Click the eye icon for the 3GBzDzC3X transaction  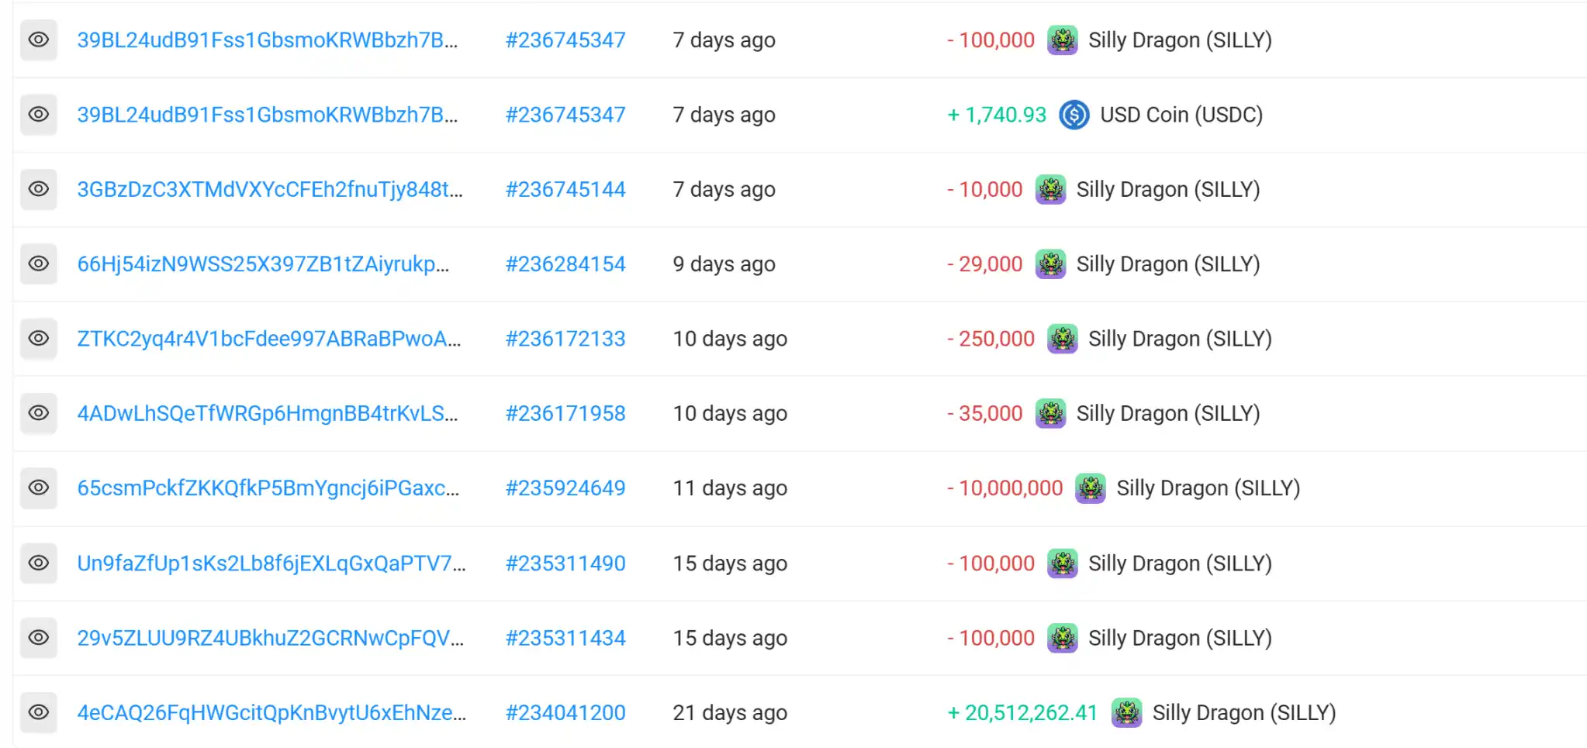click(38, 189)
